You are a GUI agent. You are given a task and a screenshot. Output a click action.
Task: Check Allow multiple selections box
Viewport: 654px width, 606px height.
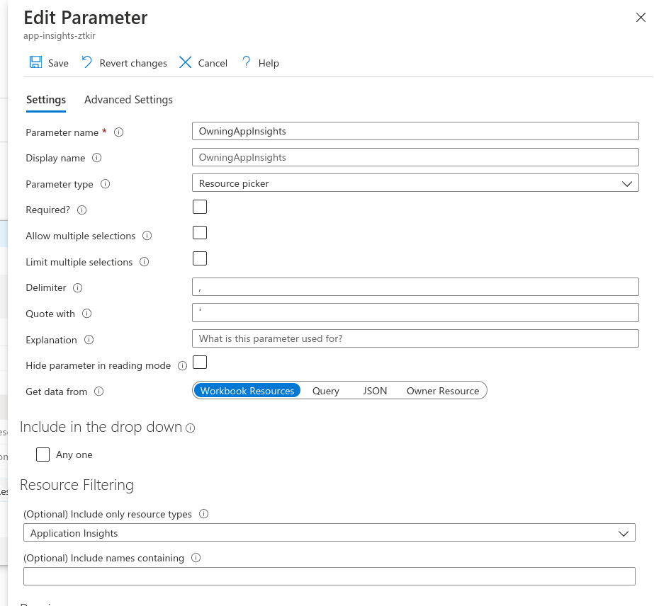[200, 233]
